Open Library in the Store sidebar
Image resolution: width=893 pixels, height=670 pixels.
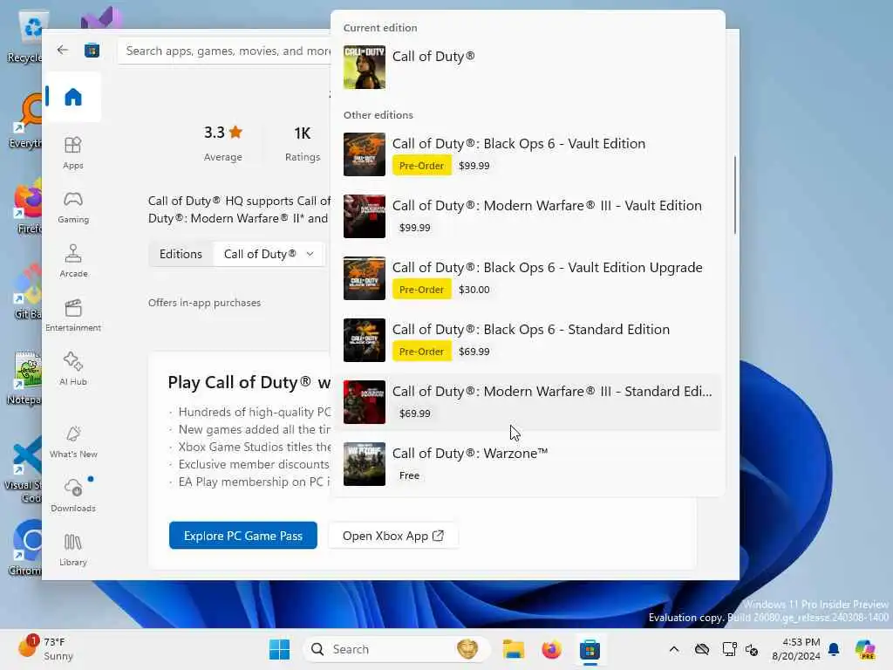click(73, 550)
